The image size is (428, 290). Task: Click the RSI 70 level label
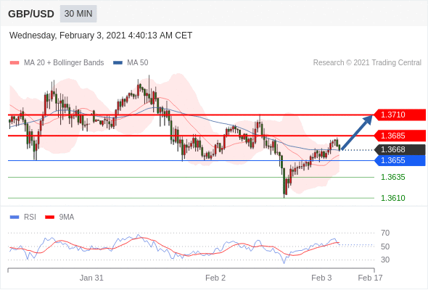[x=385, y=233]
